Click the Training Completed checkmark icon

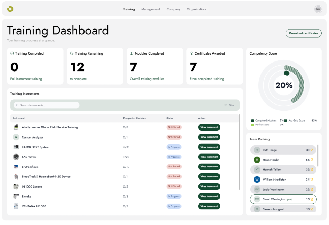tap(12, 53)
